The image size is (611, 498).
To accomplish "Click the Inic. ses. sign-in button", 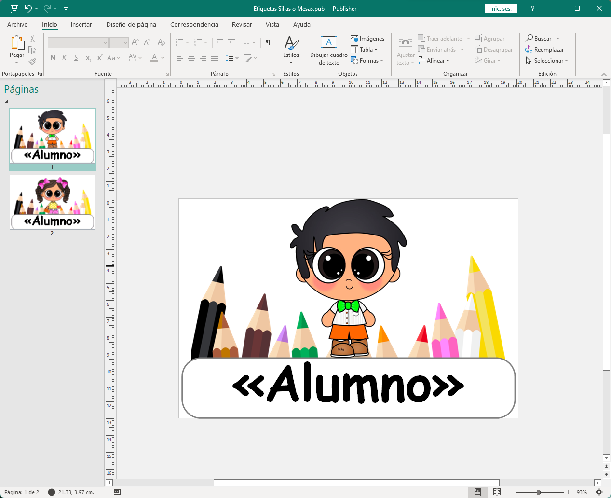I will click(501, 9).
